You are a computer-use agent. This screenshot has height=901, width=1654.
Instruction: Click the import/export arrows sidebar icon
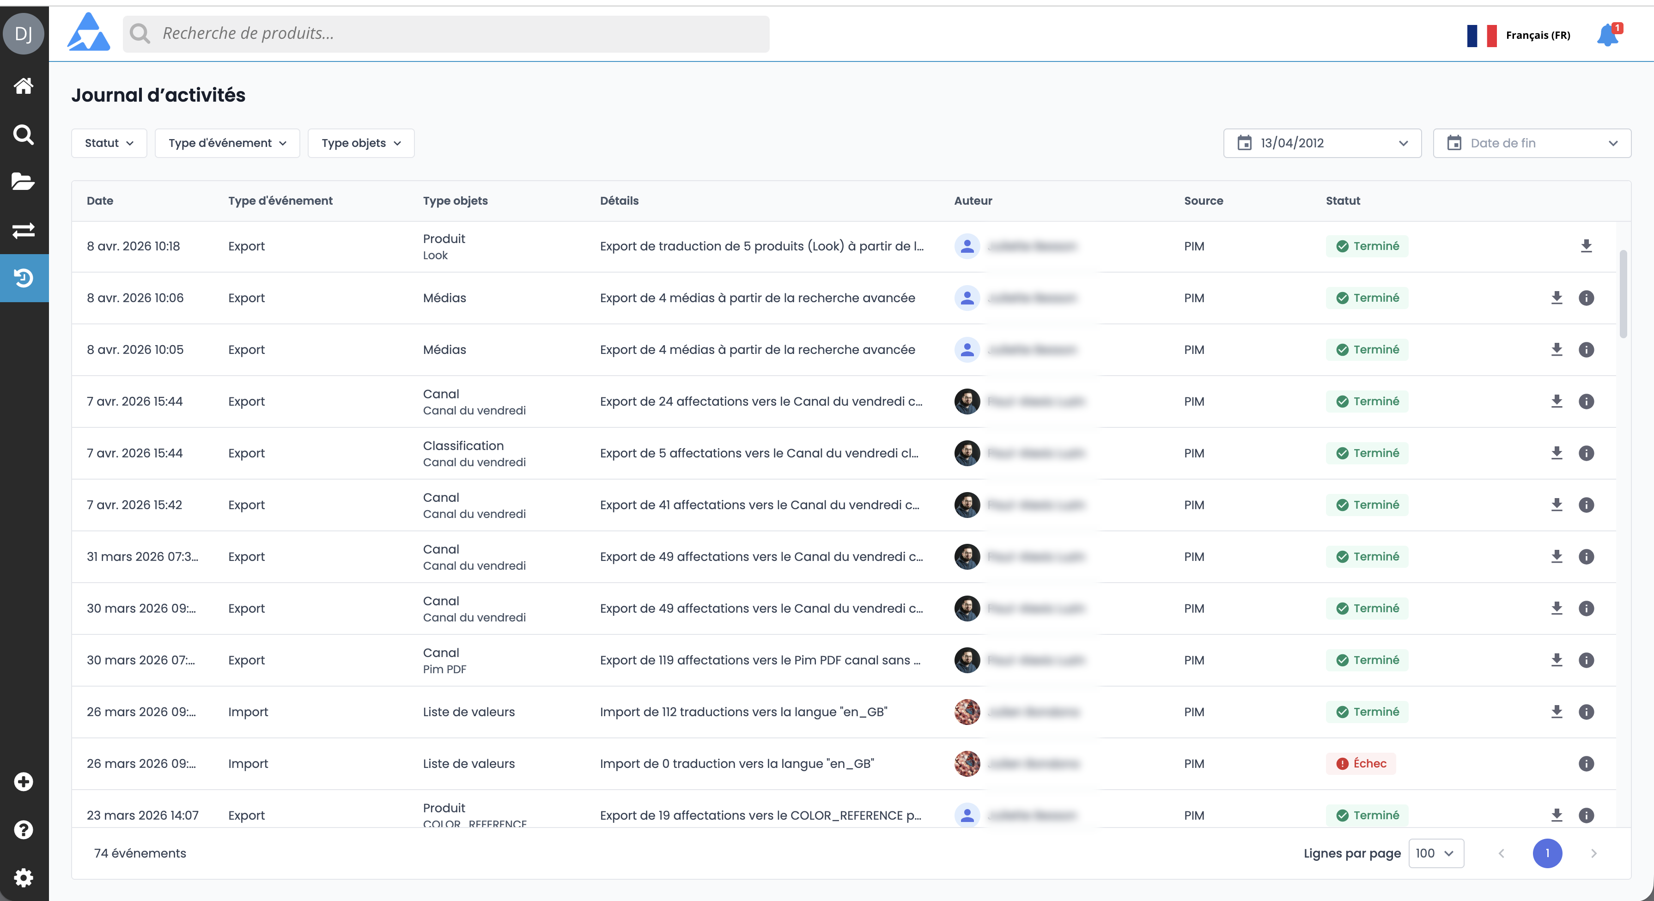tap(24, 230)
